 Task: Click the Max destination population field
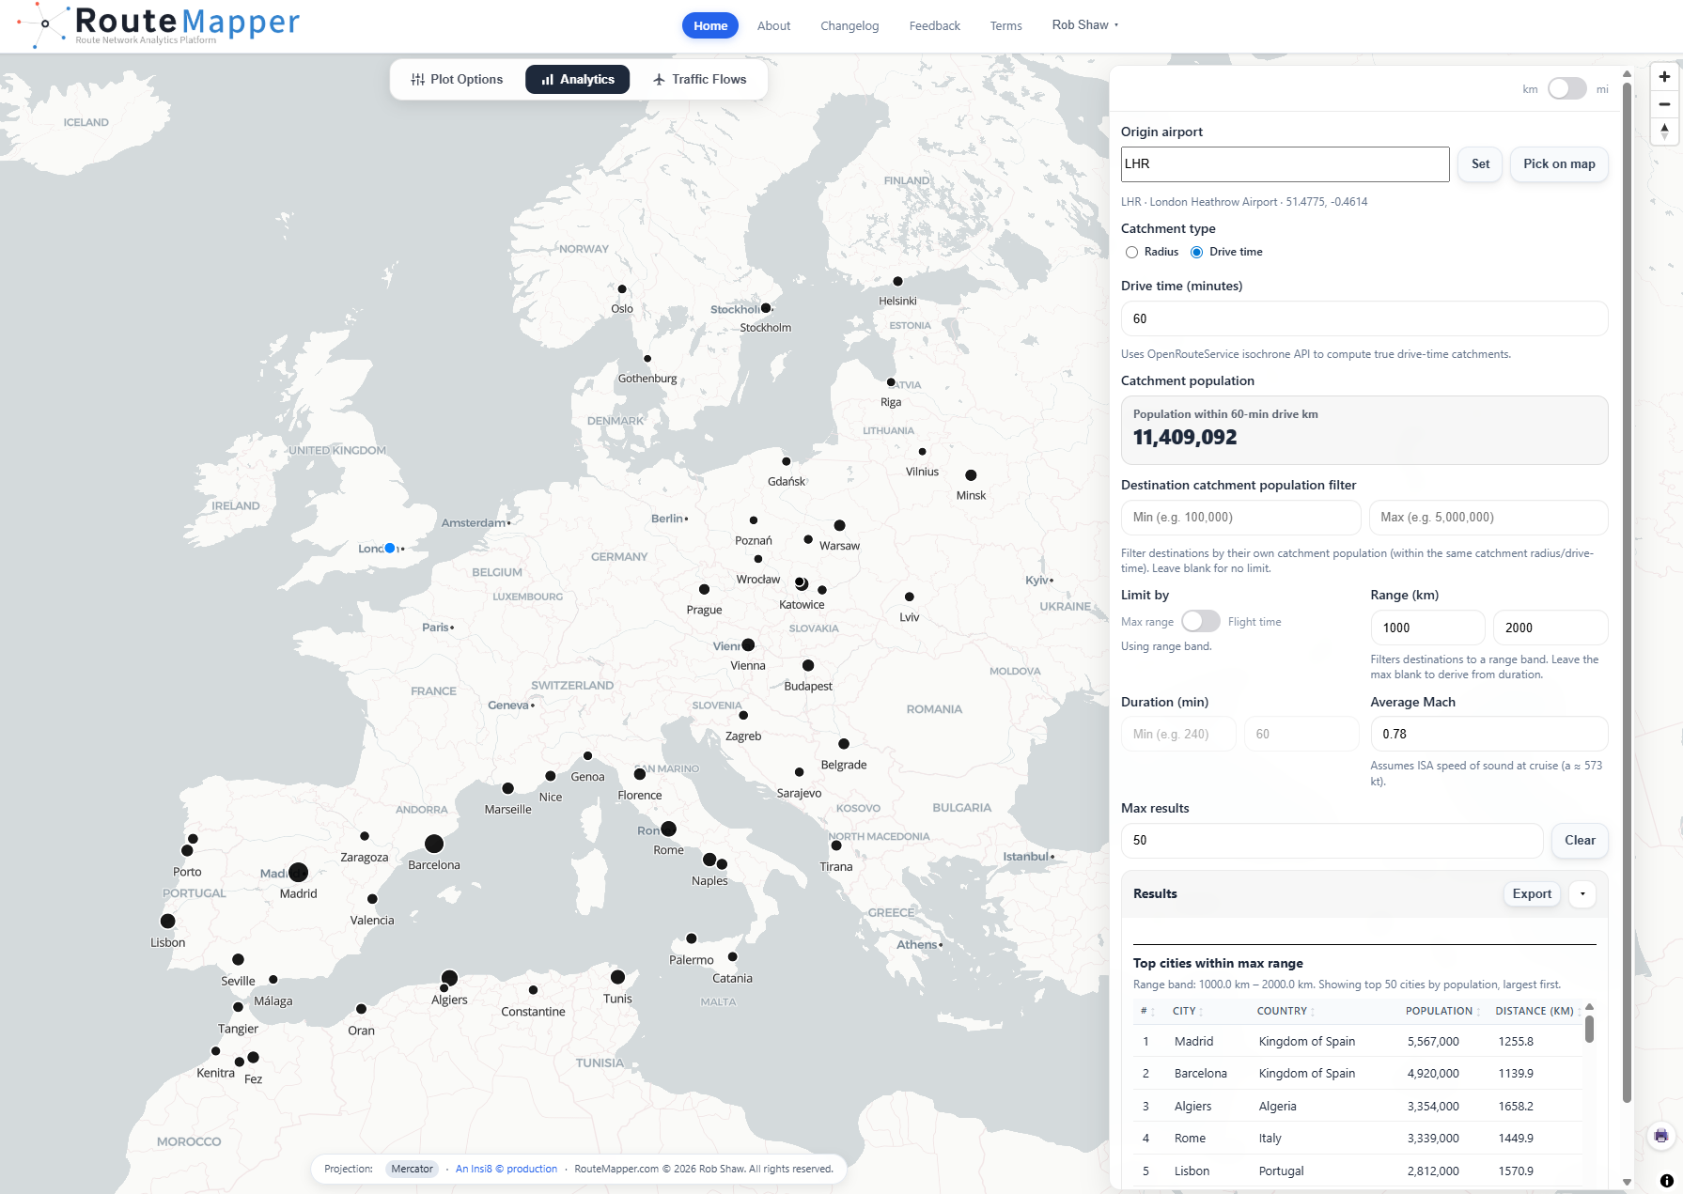coord(1488,518)
